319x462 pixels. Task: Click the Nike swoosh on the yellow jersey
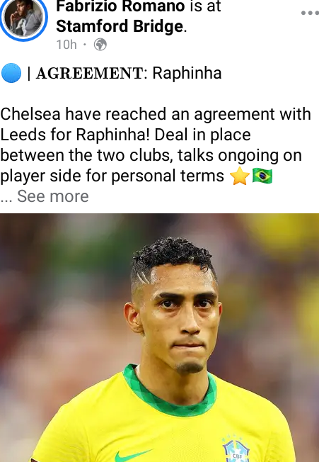point(133,455)
